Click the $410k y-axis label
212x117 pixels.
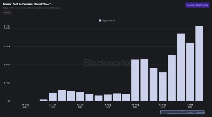[7, 26]
